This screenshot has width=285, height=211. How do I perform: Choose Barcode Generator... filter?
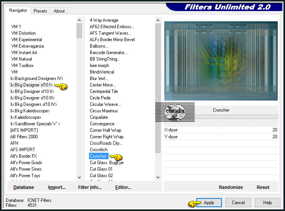coord(108,53)
